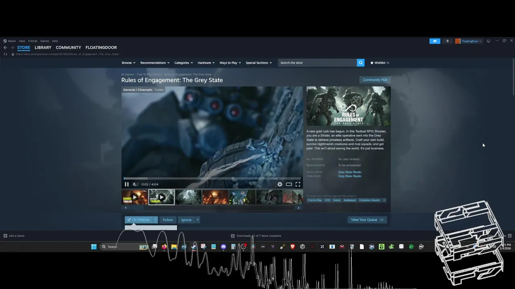This screenshot has height=289, width=515.
Task: Click the Add a Game plus icon
Action: point(5,236)
